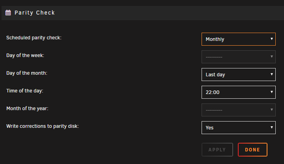Click the arrow on the Monthly combo box
The image size is (284, 164).
click(x=271, y=39)
